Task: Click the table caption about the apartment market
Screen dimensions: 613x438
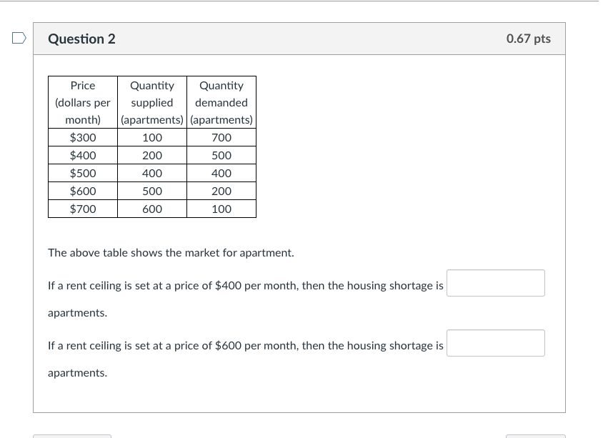Action: click(x=170, y=252)
